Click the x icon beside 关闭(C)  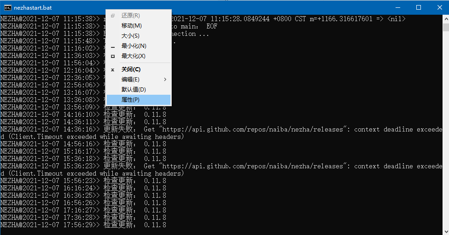(x=112, y=70)
